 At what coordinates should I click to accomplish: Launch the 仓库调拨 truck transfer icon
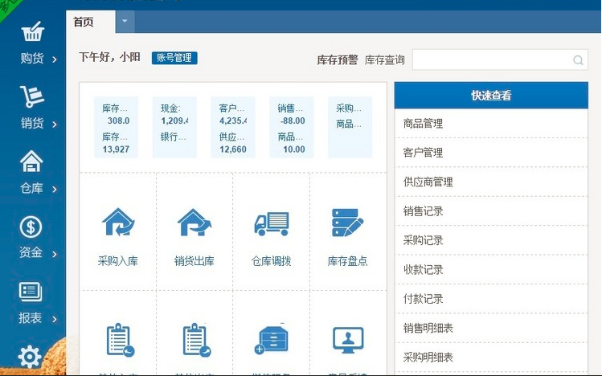[x=271, y=222]
